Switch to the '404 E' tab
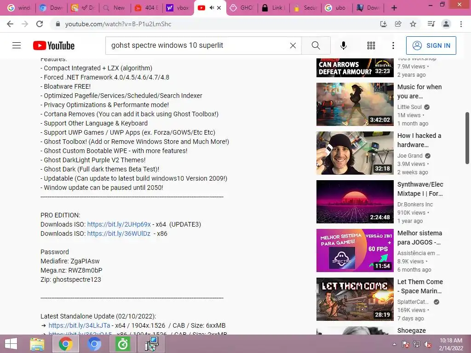This screenshot has height=353, width=471. click(147, 8)
